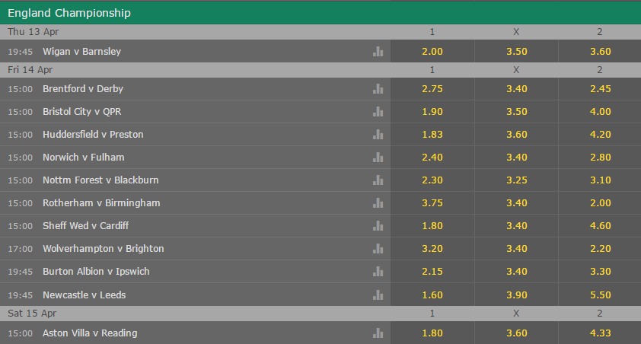Screen dimensions: 641x344
Task: Collapse the England Championship header
Action: 320,13
